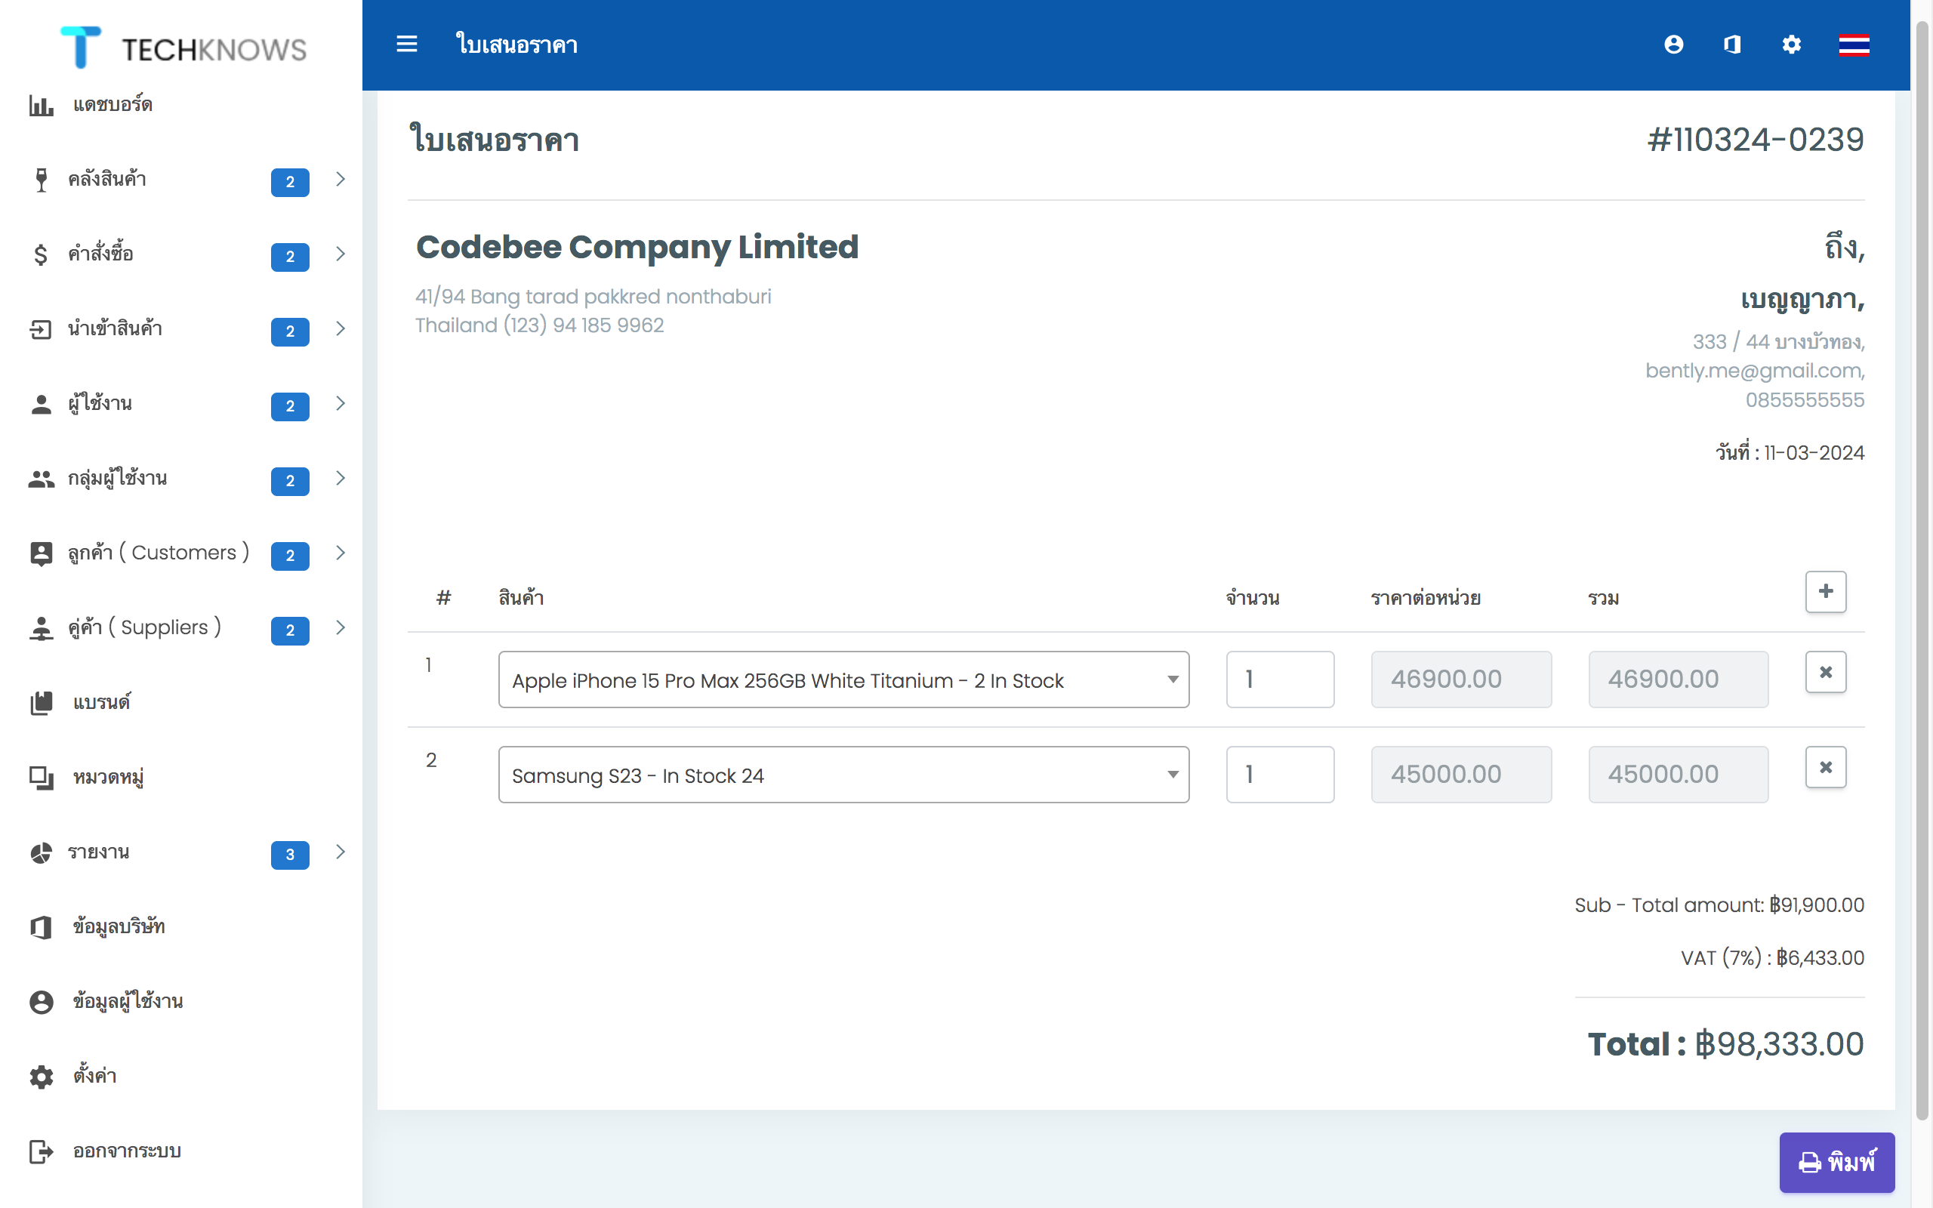The width and height of the screenshot is (1933, 1208).
Task: Expand the รายงาน submenu chevron
Action: pyautogui.click(x=341, y=852)
